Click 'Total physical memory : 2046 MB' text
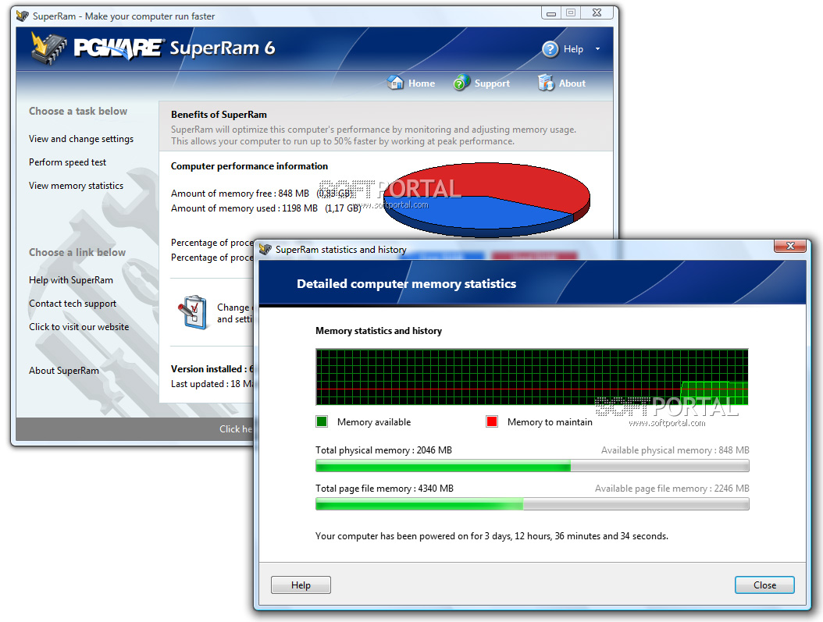This screenshot has height=622, width=823. click(x=383, y=450)
